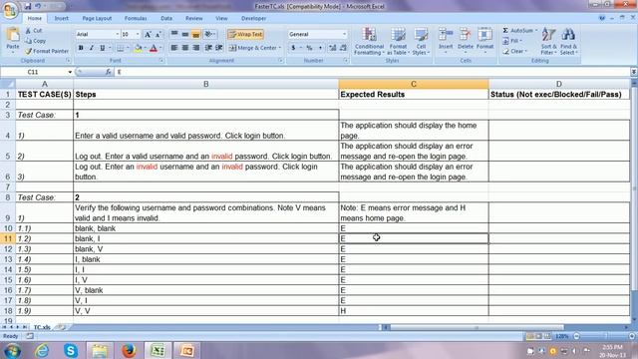Click the Copy button
This screenshot has width=638, height=359.
[36, 41]
